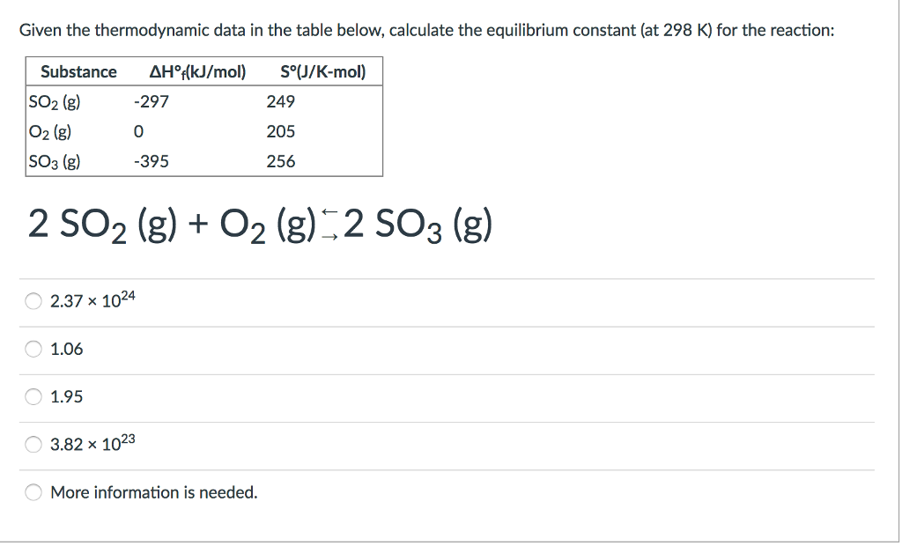Image resolution: width=902 pixels, height=546 pixels.
Task: Select the SO₂ (g) row in the table
Action: tap(55, 100)
